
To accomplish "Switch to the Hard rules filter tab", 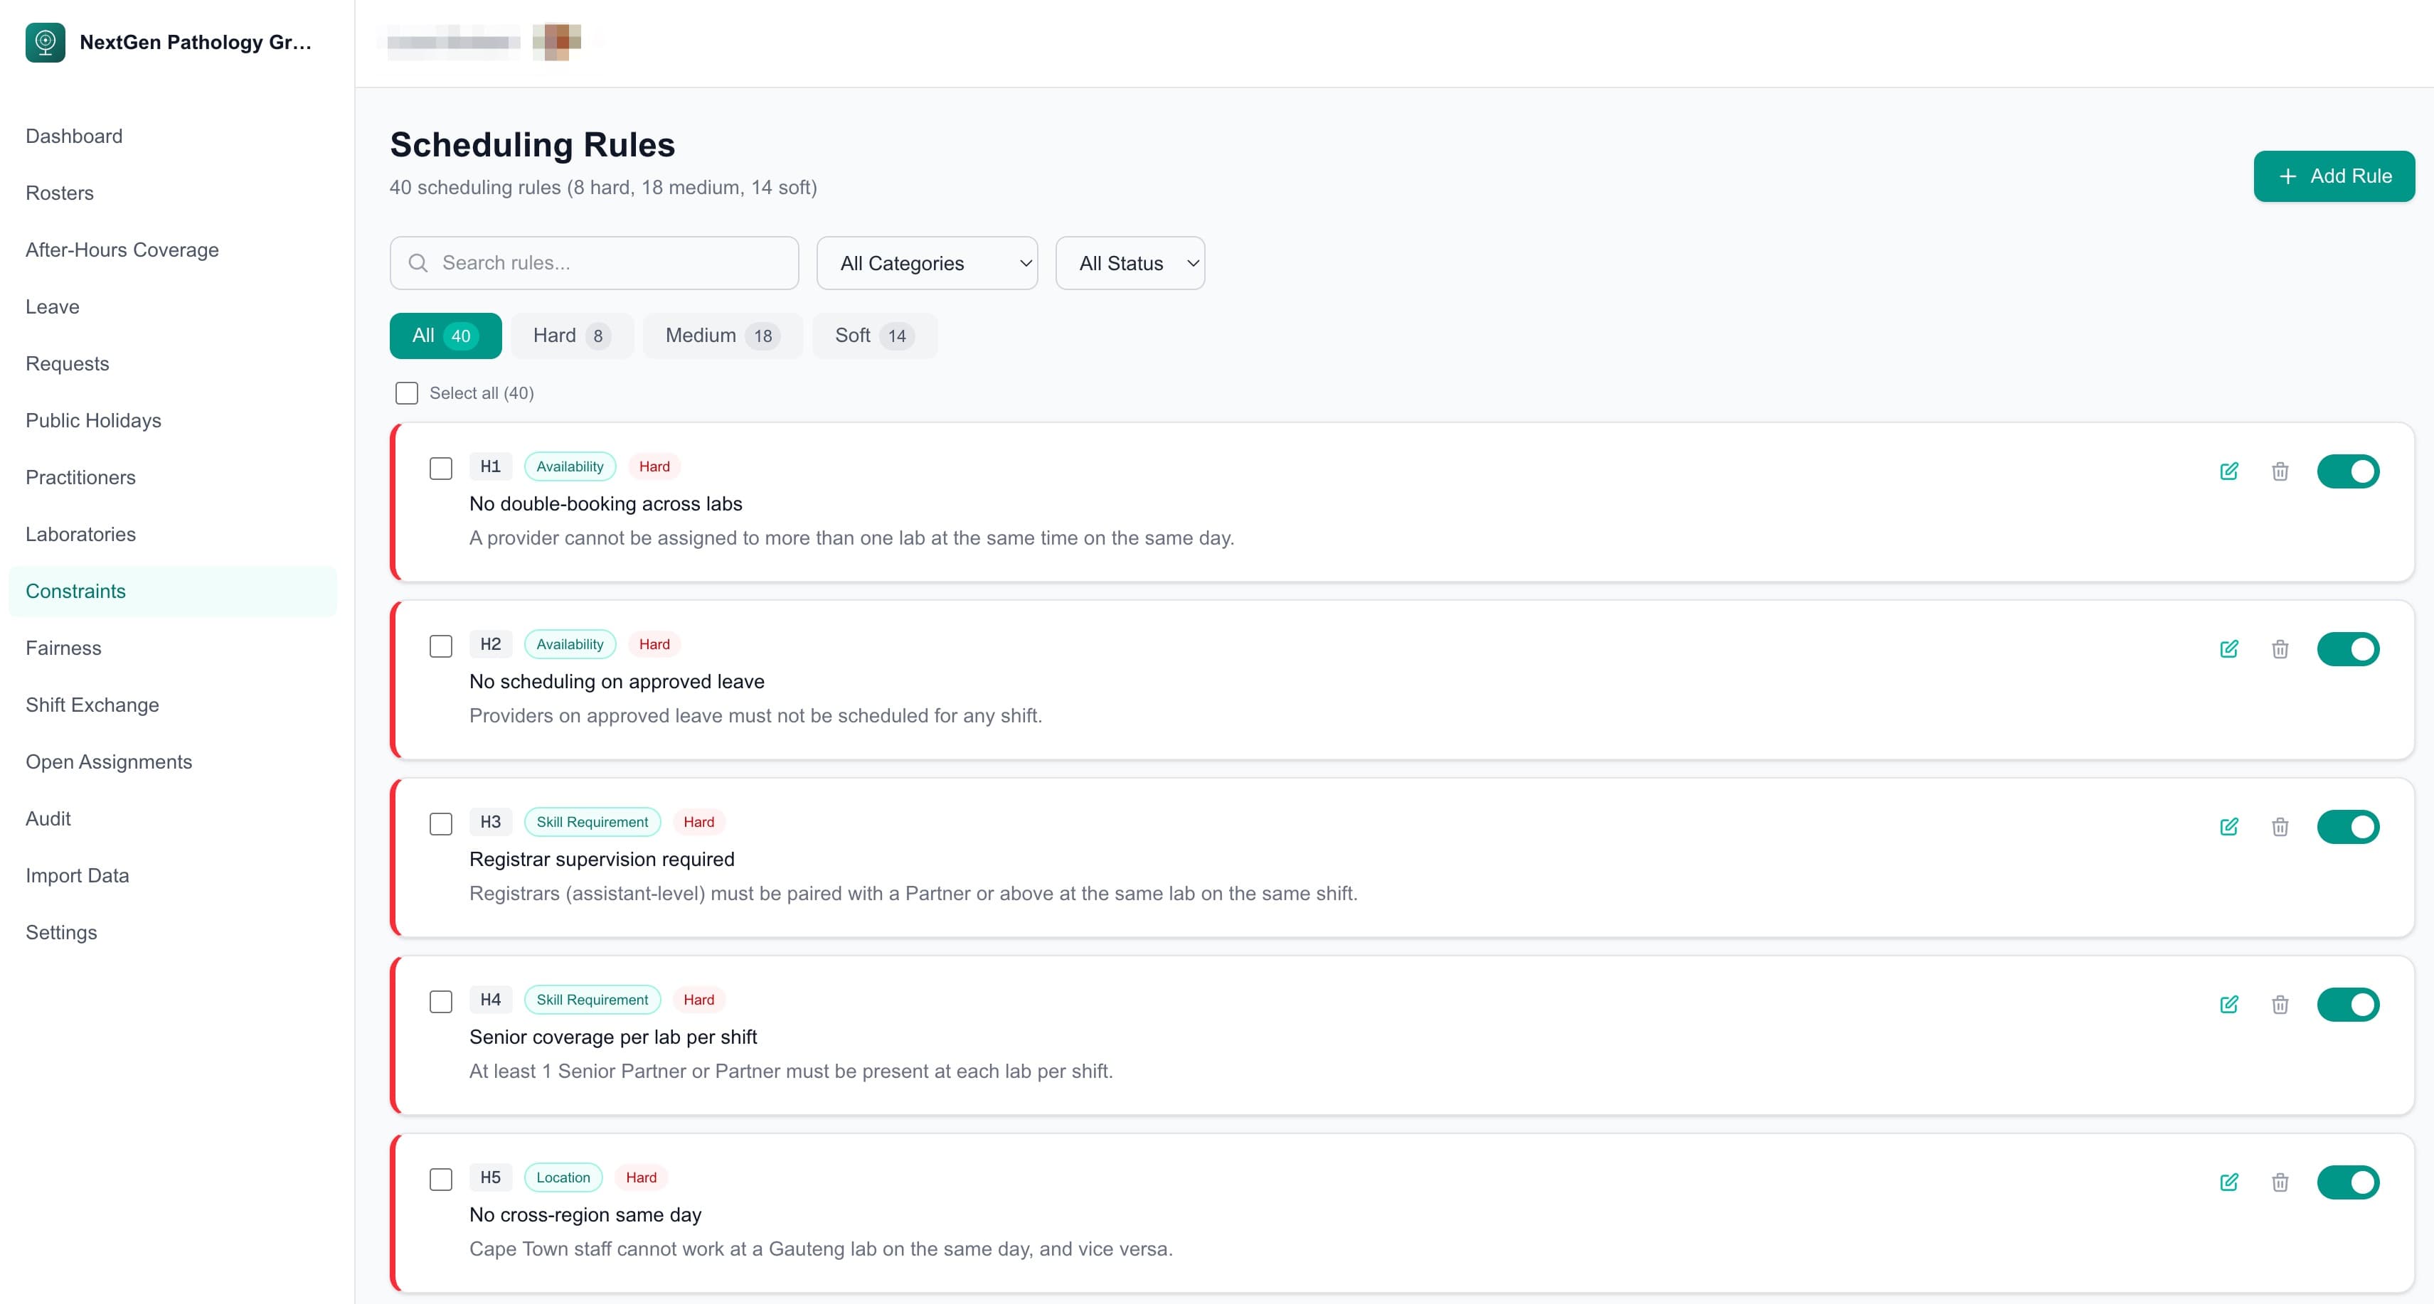I will coord(570,335).
